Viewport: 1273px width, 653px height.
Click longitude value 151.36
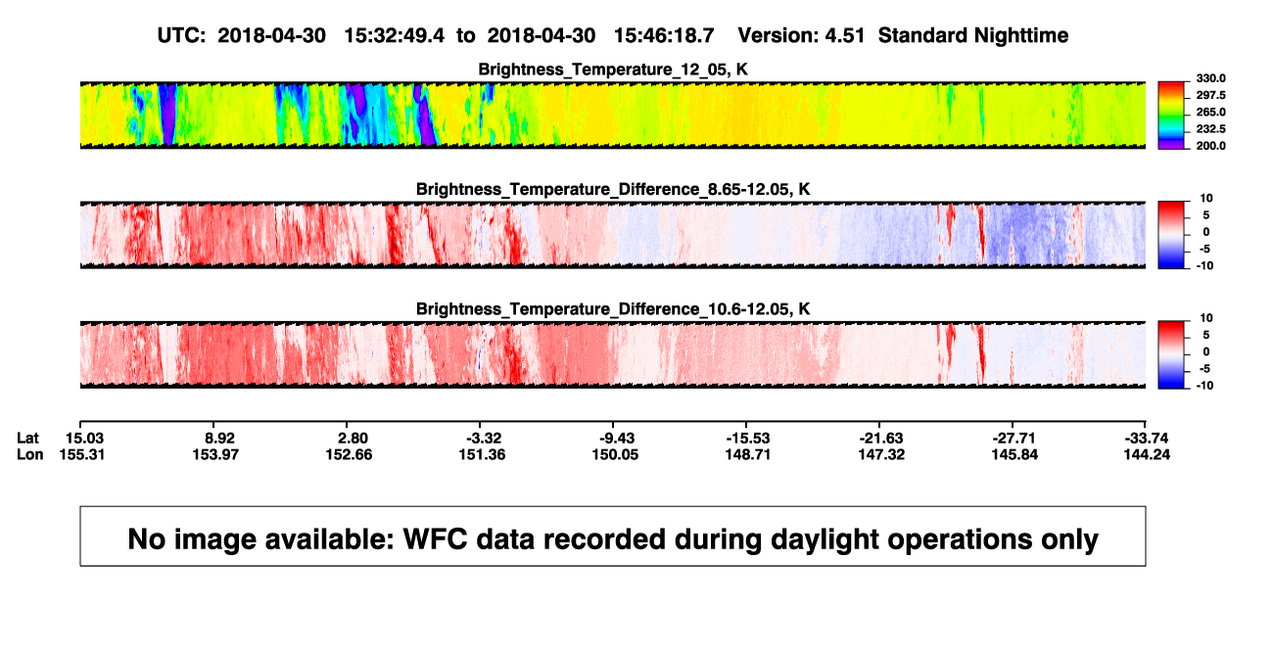(485, 454)
